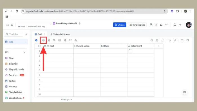Image resolution: width=197 pixels, height=111 pixels.
Task: Select the Grid view tab
Action: 38,34
